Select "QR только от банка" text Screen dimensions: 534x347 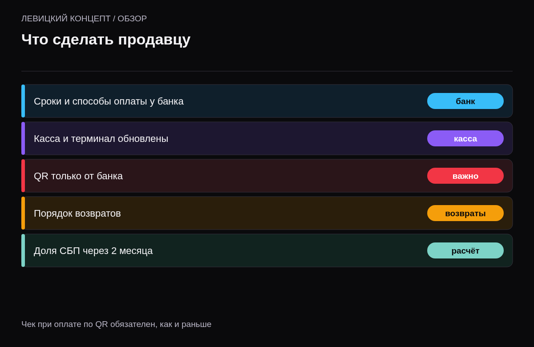pyautogui.click(x=78, y=176)
